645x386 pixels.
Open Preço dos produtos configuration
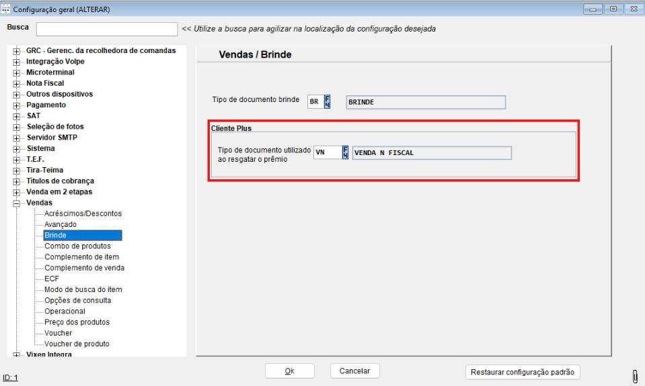point(77,322)
